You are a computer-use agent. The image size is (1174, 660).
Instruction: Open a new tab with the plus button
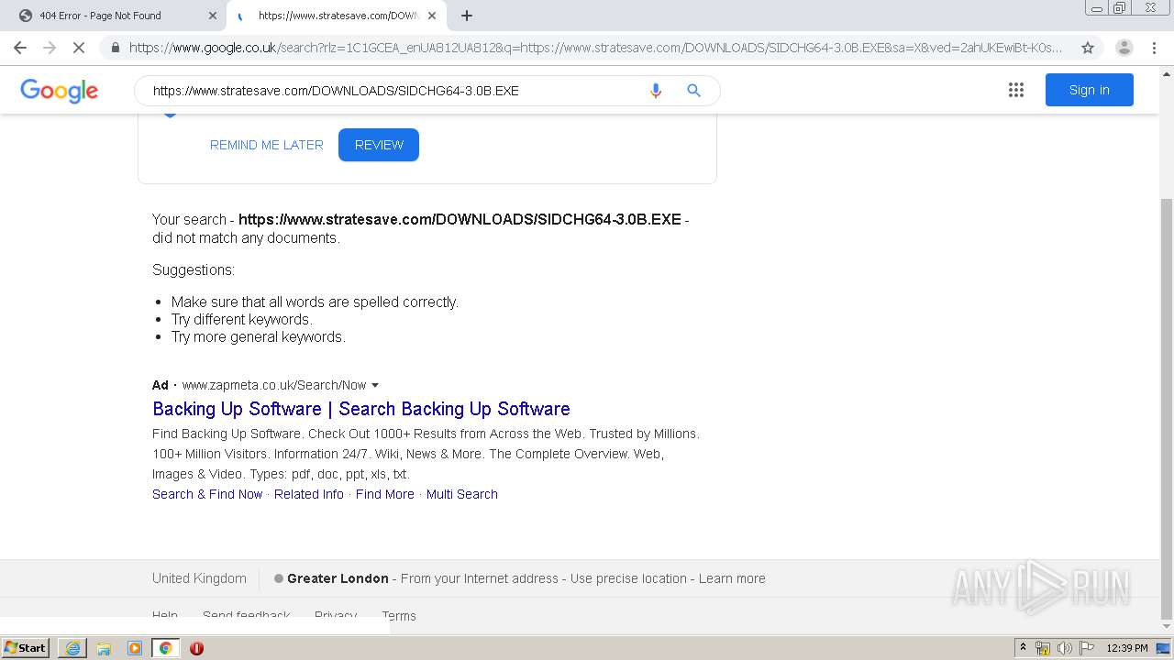click(467, 16)
